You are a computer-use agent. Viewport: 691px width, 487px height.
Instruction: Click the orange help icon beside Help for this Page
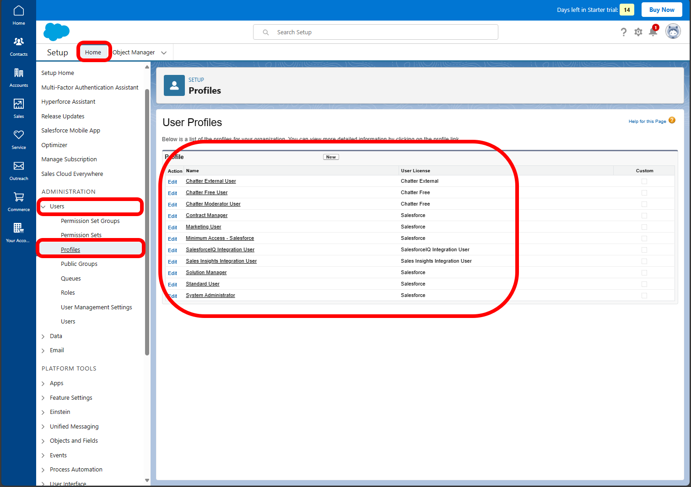coord(672,120)
